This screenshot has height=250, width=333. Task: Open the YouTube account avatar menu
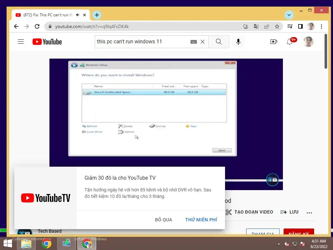click(x=308, y=41)
